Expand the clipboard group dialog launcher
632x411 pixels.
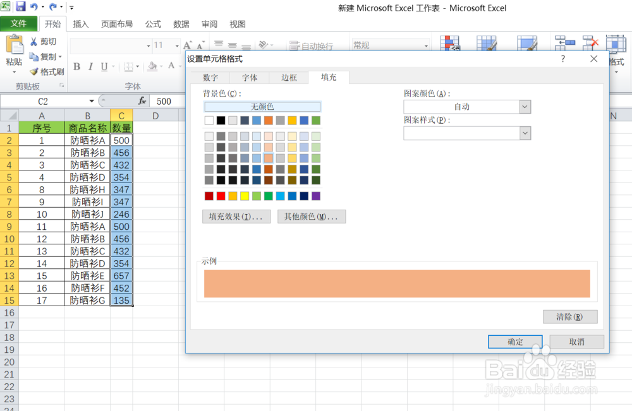coord(62,85)
